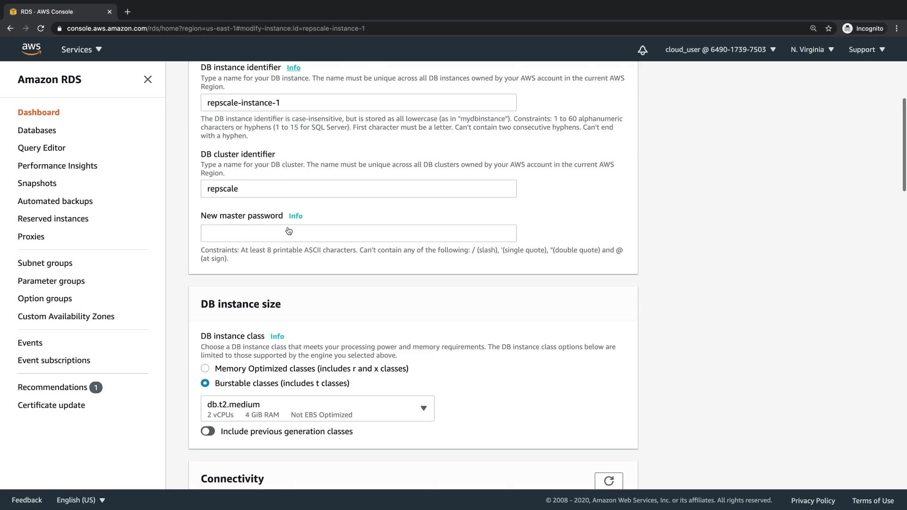Select Memory Optimized classes radio button
Image resolution: width=907 pixels, height=510 pixels.
(205, 368)
